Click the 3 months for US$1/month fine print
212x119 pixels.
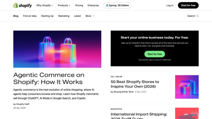pos(155,60)
